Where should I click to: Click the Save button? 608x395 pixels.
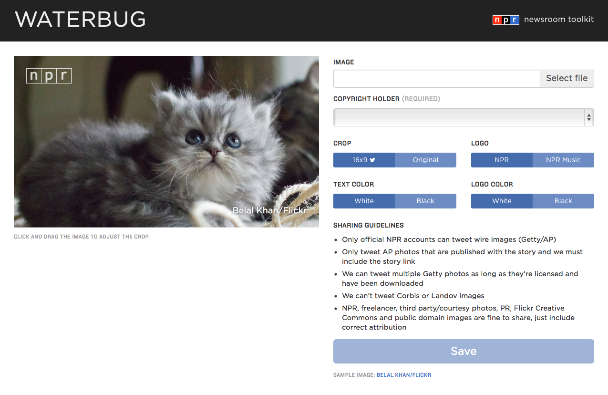(464, 351)
